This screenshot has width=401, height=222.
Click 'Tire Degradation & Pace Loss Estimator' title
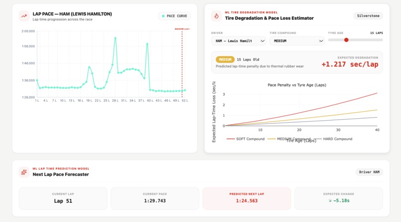tap(269, 18)
